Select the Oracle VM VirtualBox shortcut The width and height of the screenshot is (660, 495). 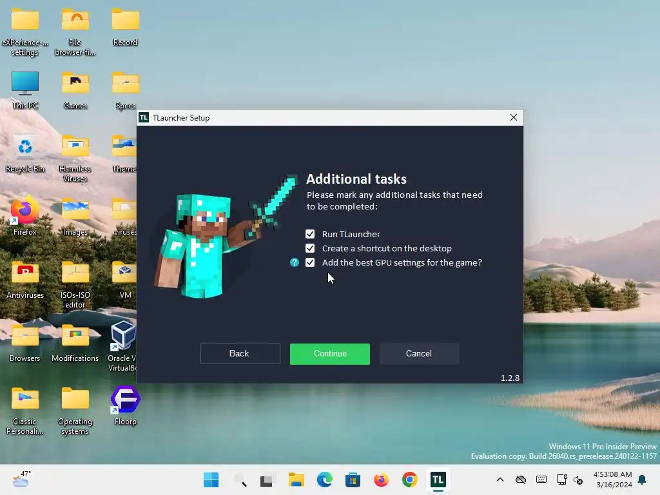click(123, 346)
